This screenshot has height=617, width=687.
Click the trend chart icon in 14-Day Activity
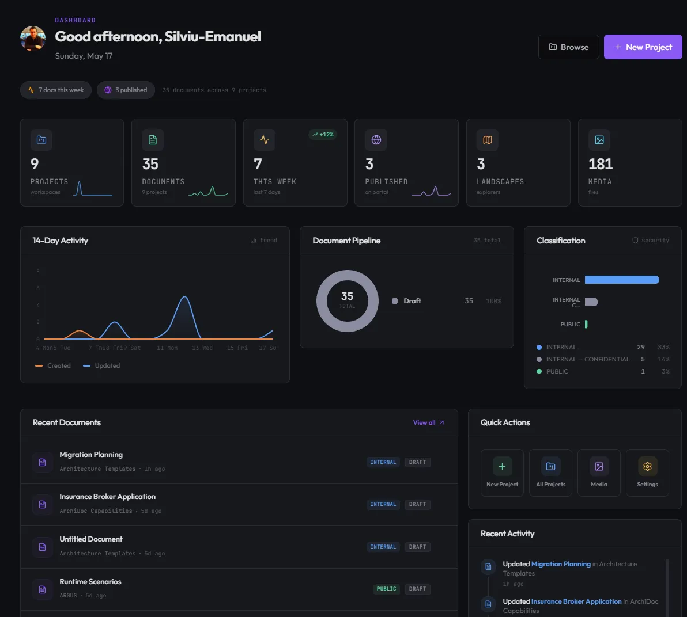pos(253,240)
